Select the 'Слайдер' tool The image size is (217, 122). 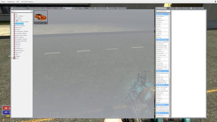pos(162,32)
